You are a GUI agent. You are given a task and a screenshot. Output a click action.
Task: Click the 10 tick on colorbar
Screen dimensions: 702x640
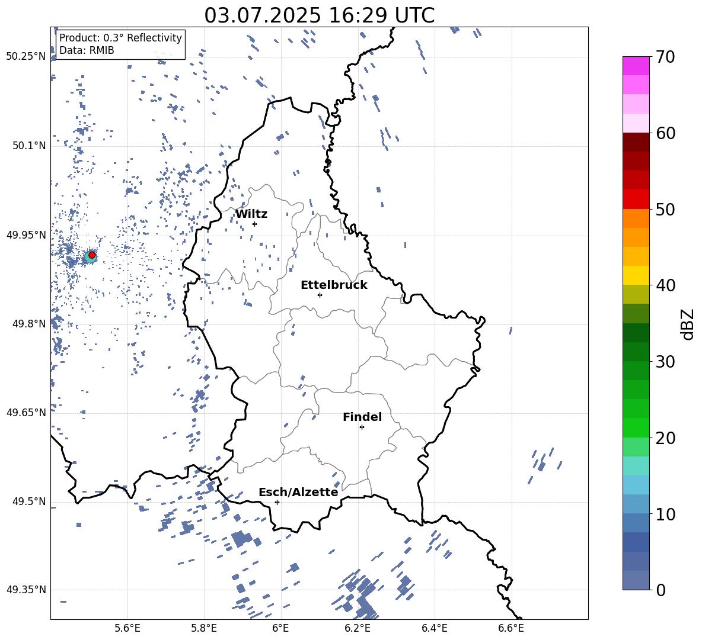coord(665,514)
